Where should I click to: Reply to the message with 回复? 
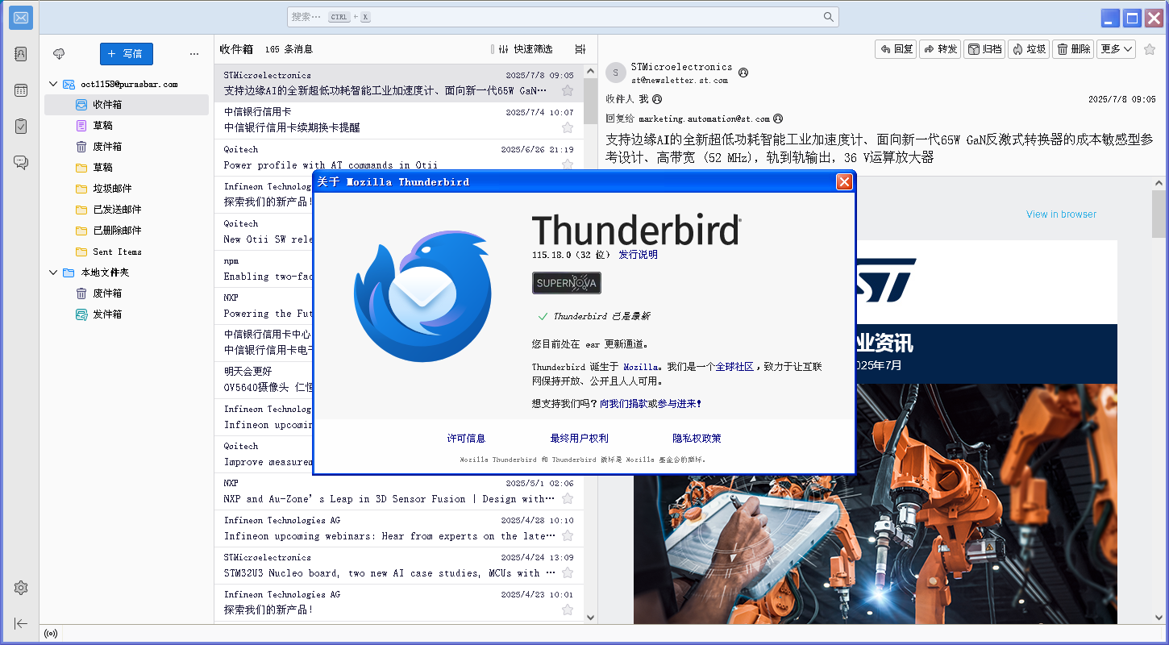[x=897, y=49]
